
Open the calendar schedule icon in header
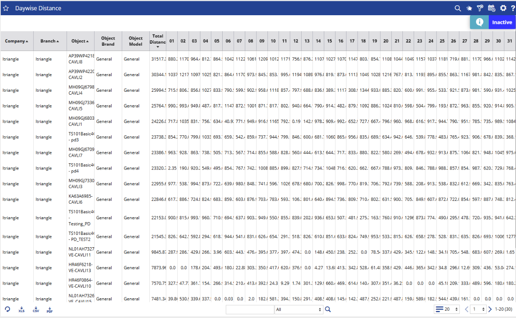pos(491,8)
